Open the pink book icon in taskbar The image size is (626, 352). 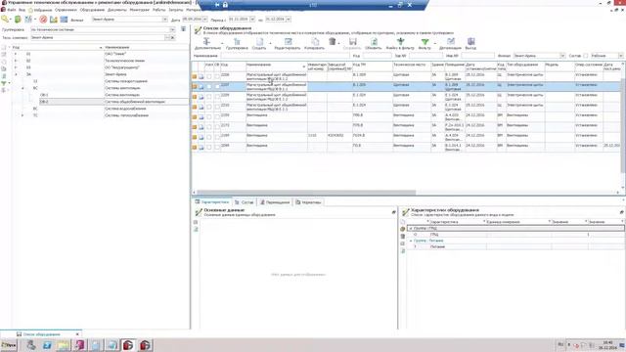[x=80, y=345]
